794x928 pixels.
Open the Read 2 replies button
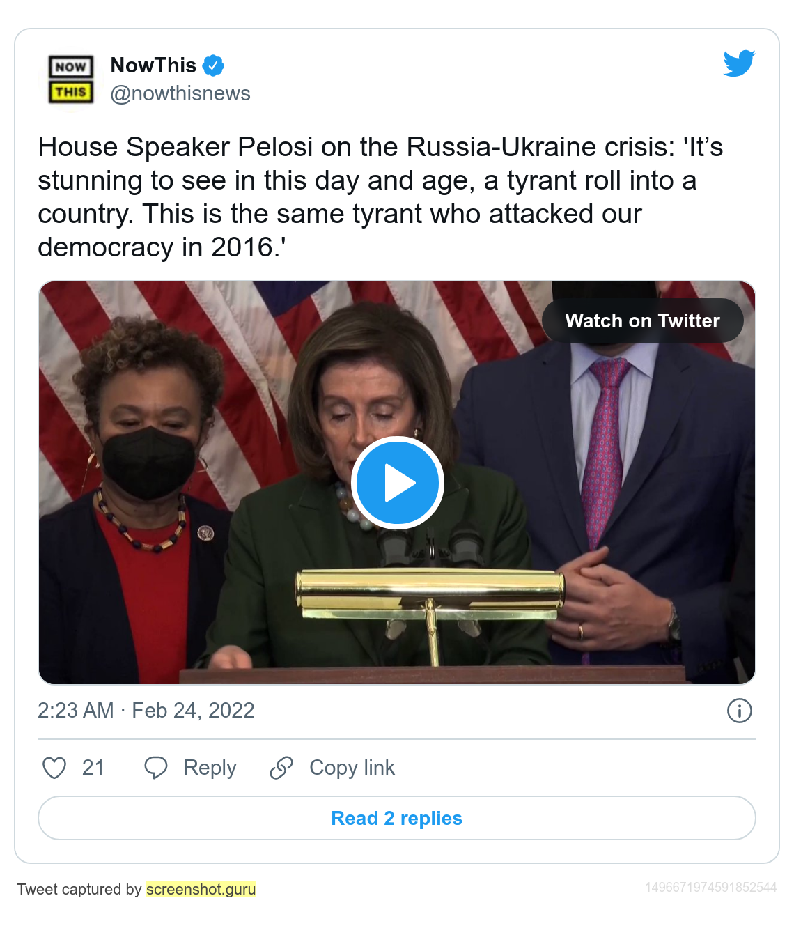(x=397, y=818)
